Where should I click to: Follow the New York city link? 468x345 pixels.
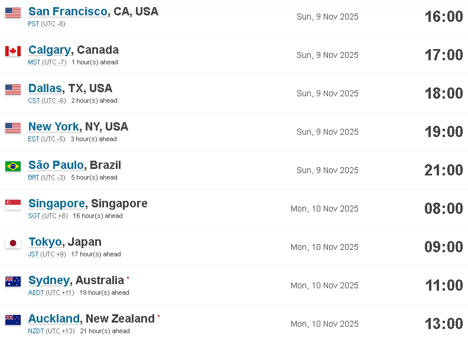54,126
